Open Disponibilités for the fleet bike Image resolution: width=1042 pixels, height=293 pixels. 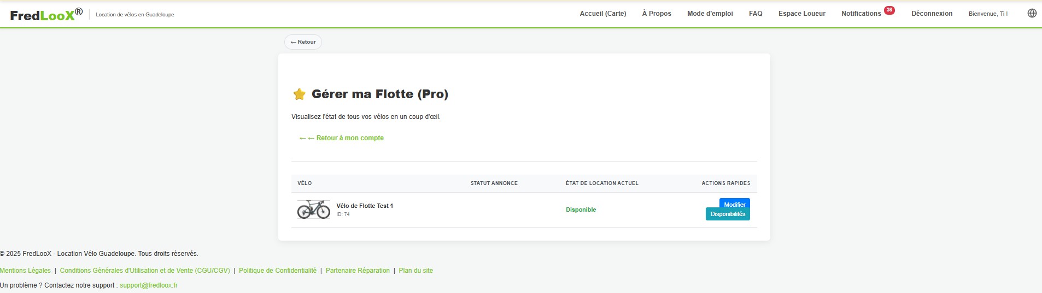[x=727, y=214]
